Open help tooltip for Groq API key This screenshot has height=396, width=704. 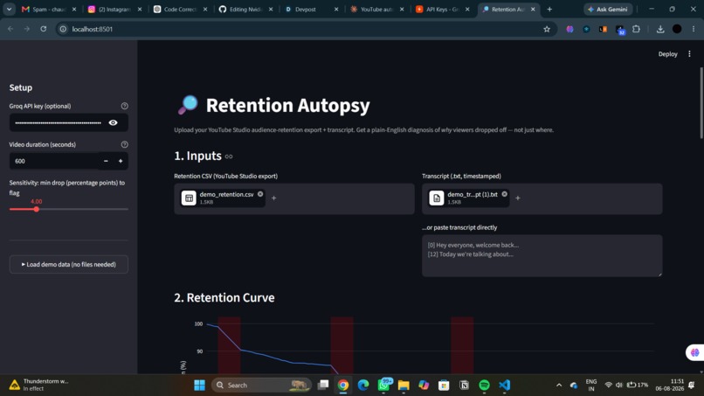(124, 106)
